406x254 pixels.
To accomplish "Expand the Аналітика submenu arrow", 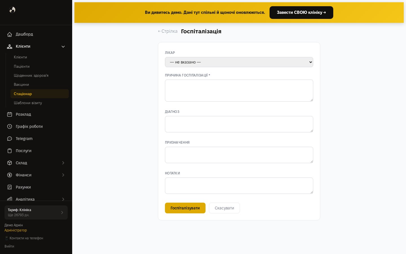I will pyautogui.click(x=63, y=199).
